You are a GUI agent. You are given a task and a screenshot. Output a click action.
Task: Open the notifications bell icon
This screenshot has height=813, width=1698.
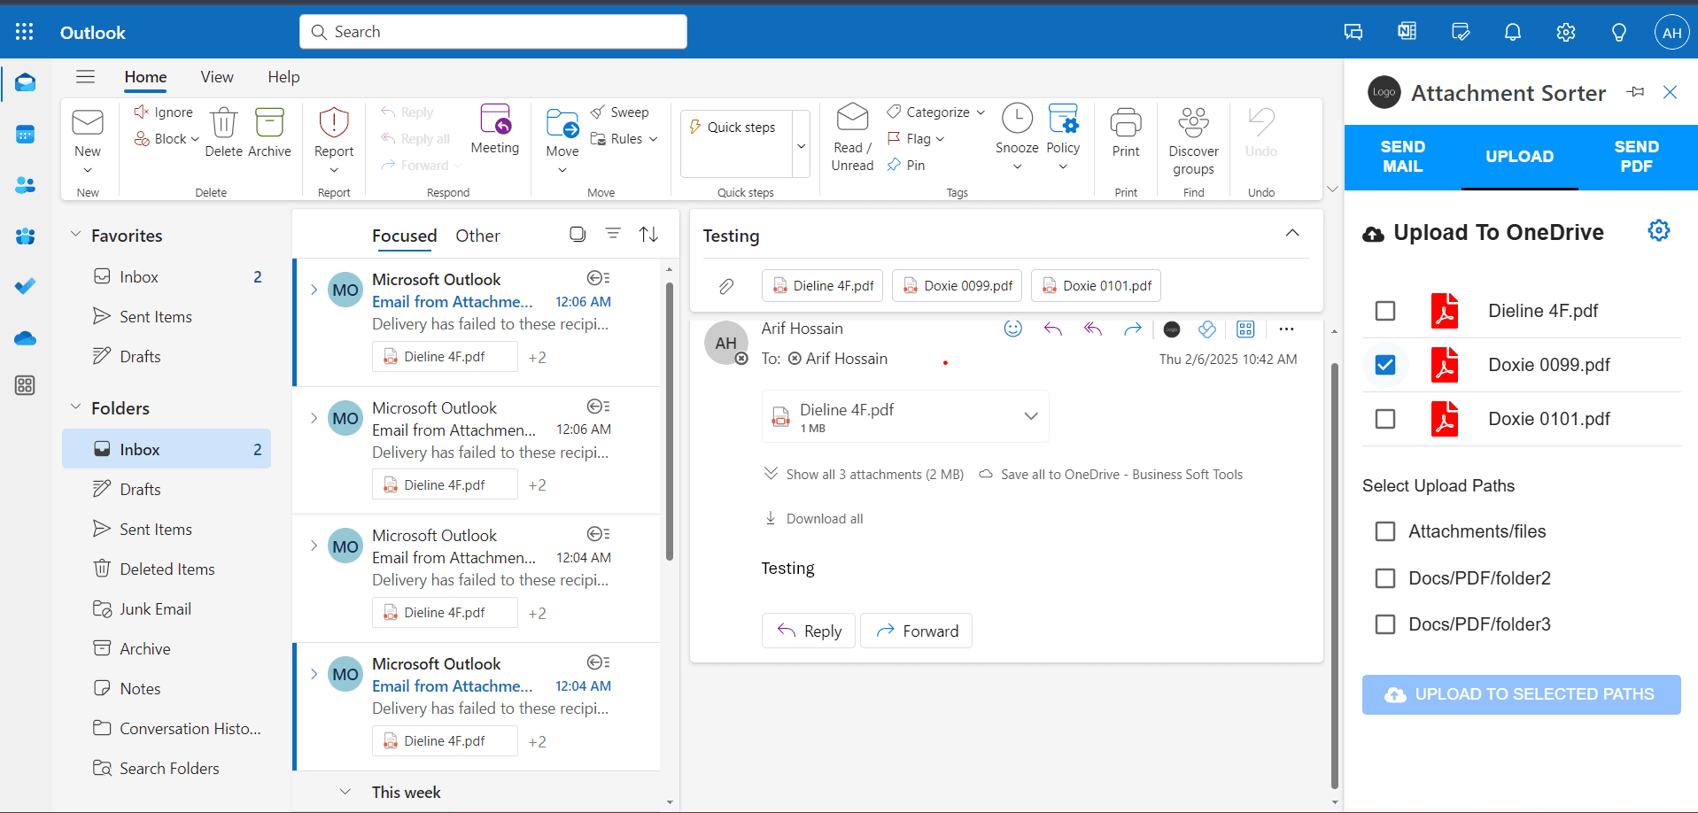1512,32
